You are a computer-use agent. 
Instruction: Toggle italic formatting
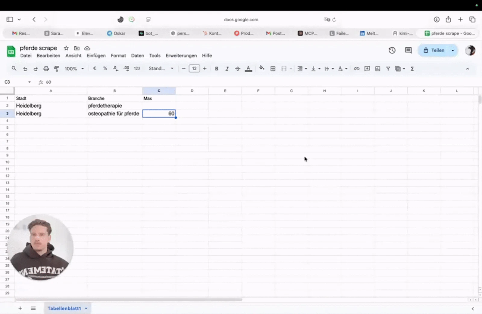[227, 69]
